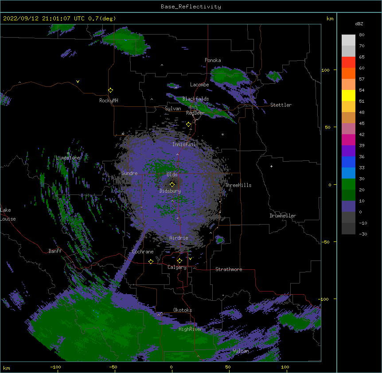Screen dimensions: 382x373
Task: Click the dBZ legend heading
Action: [x=359, y=23]
